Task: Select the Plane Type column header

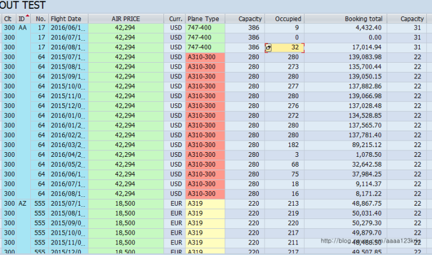Action: click(204, 19)
